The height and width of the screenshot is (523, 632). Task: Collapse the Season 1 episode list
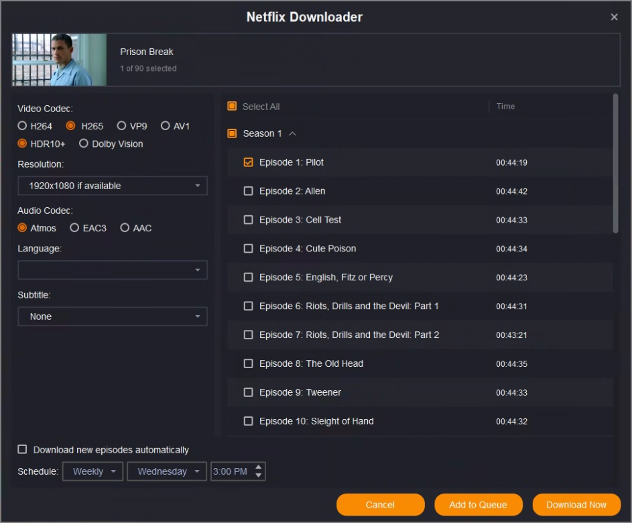292,133
